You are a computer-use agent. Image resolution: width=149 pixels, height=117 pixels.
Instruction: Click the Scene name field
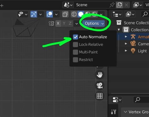point(91,5)
